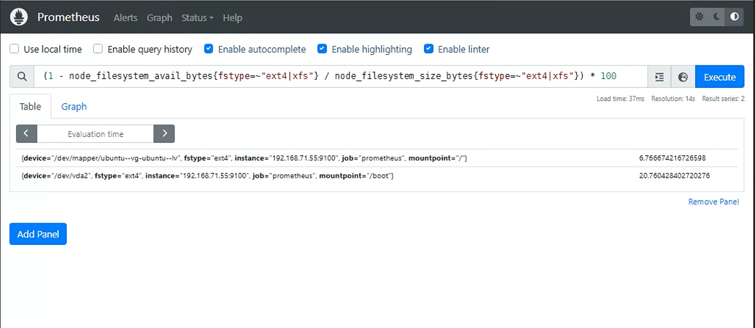
Task: Click the Result series: 2 text
Action: click(723, 99)
